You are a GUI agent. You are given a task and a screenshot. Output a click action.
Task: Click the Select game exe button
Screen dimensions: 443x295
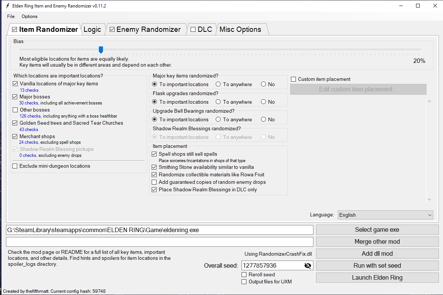pos(377,230)
